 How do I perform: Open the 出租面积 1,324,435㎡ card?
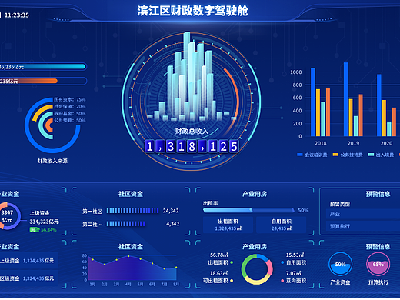coord(228,225)
